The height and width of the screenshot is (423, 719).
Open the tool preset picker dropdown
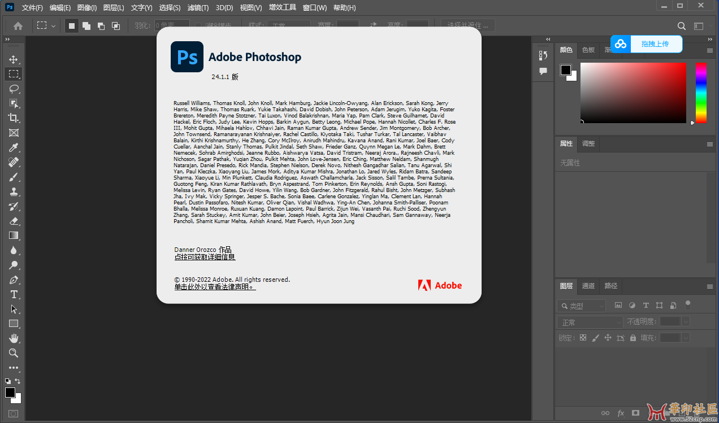(x=46, y=25)
